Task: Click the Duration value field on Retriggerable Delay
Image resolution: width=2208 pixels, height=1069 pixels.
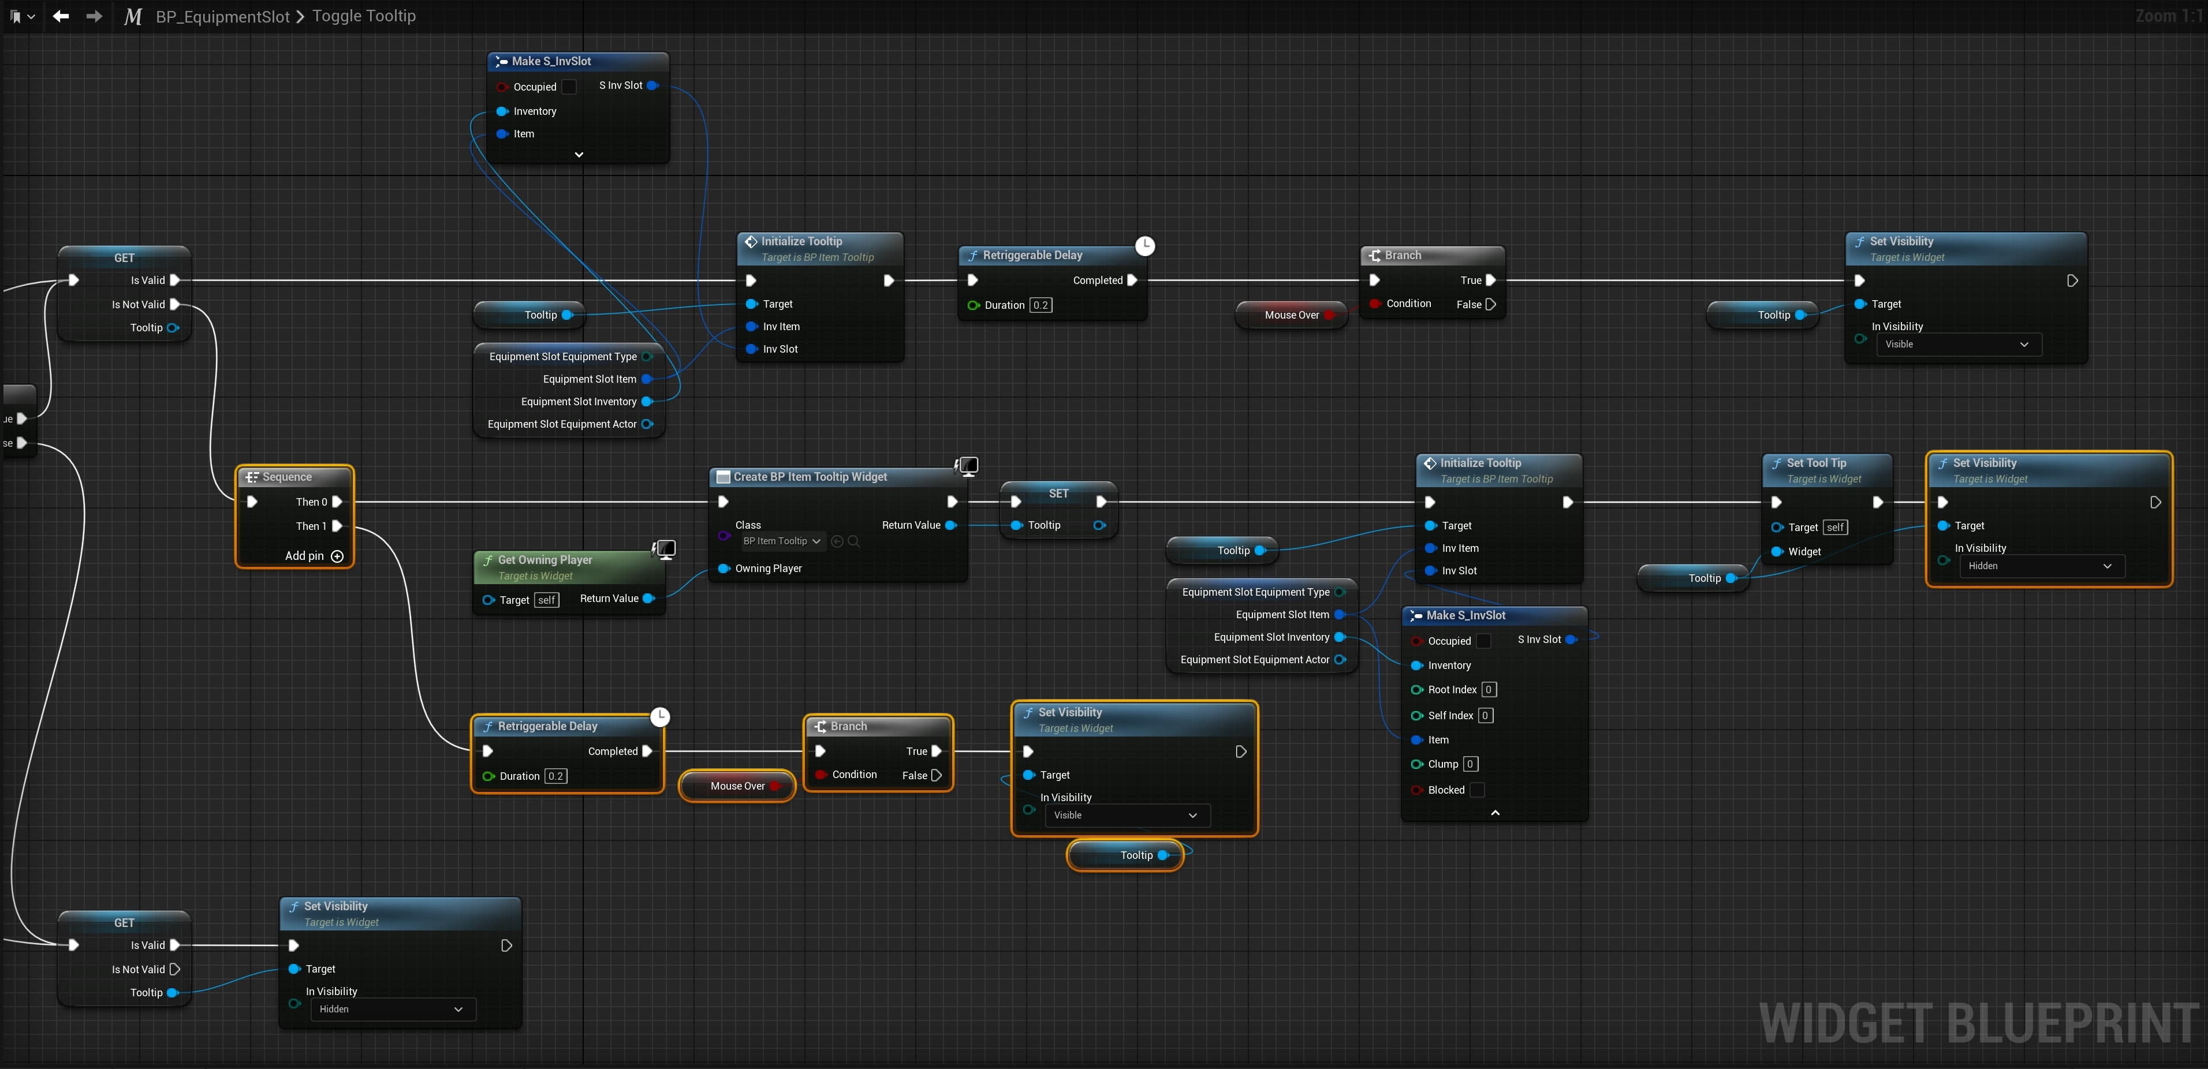Action: (x=1040, y=305)
